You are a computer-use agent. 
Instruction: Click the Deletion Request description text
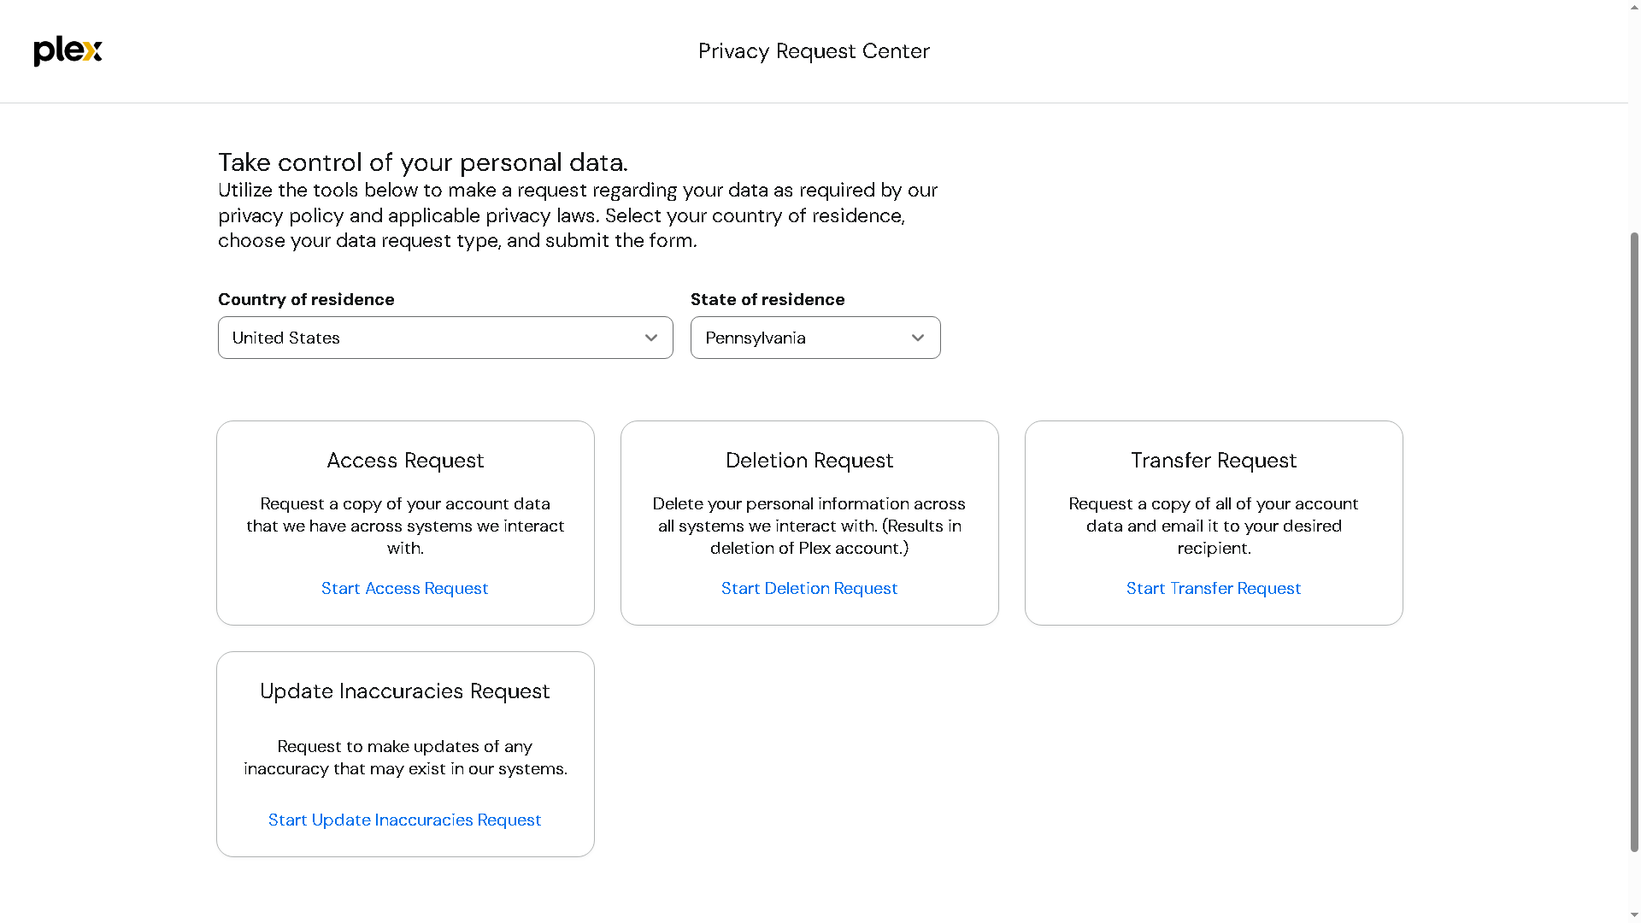(x=809, y=526)
